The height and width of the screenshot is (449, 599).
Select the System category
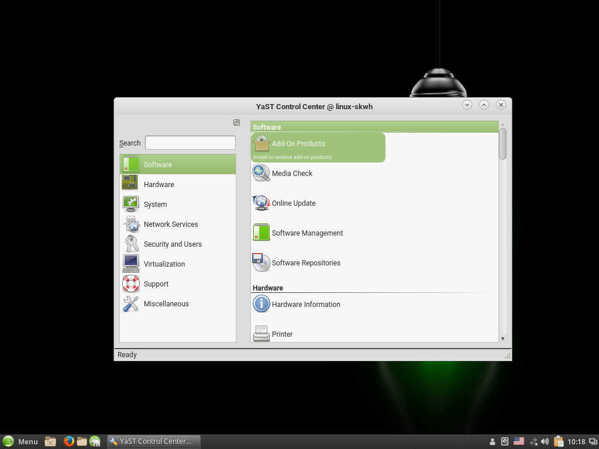(x=155, y=205)
